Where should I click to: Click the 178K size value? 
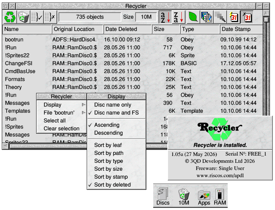click(169, 63)
